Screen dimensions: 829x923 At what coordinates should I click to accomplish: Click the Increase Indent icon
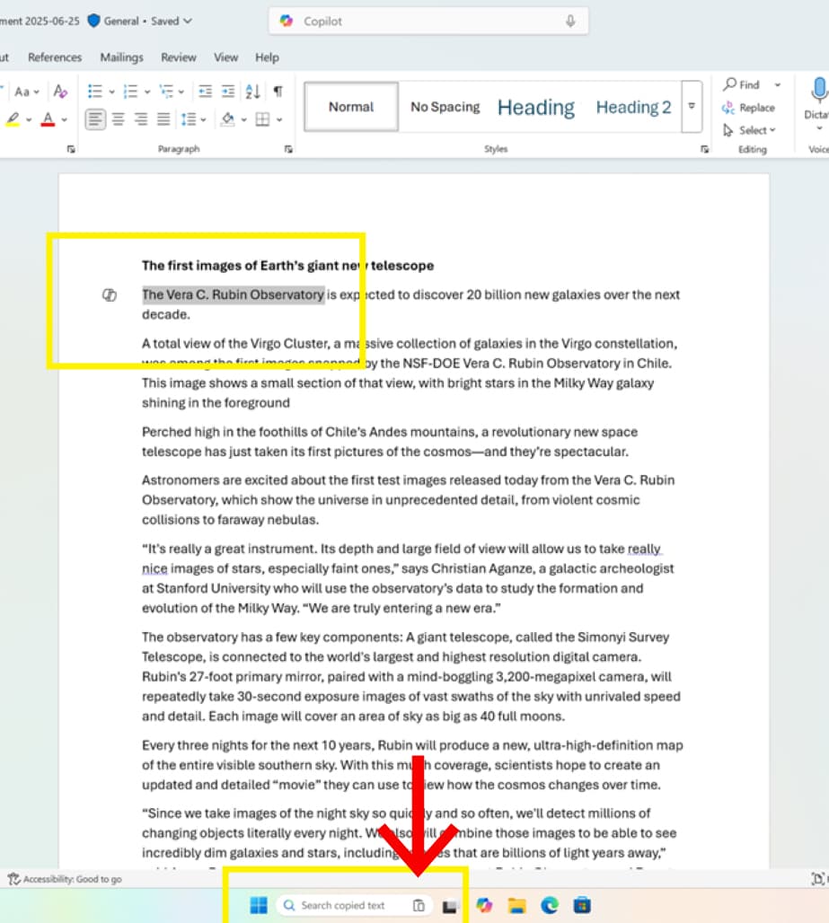[228, 92]
